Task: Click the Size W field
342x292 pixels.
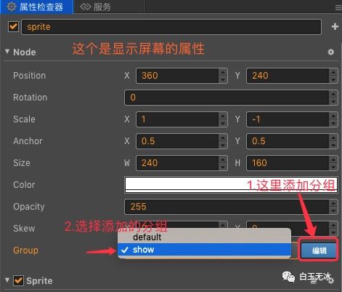Action: click(x=177, y=163)
